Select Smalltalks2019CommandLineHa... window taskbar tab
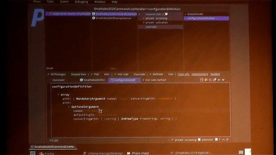276x155 pixels. point(53,147)
